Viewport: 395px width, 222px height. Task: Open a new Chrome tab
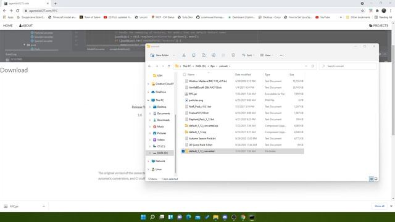pos(56,4)
